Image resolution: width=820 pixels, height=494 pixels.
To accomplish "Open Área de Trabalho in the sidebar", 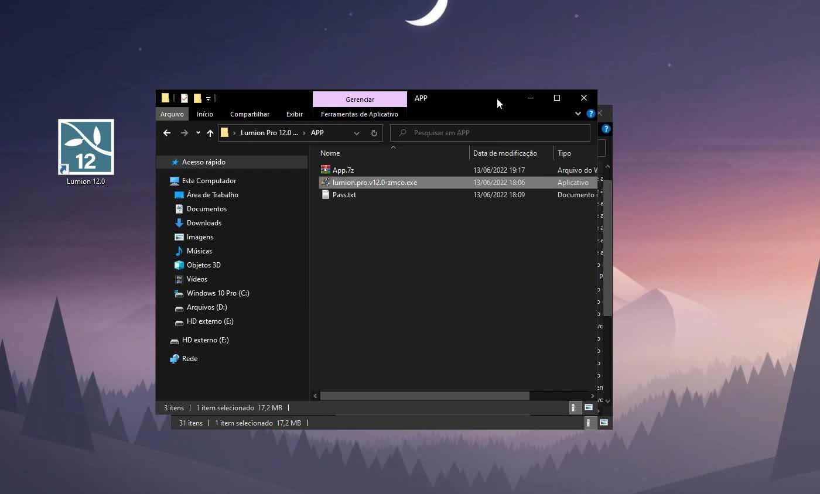I will pyautogui.click(x=212, y=195).
